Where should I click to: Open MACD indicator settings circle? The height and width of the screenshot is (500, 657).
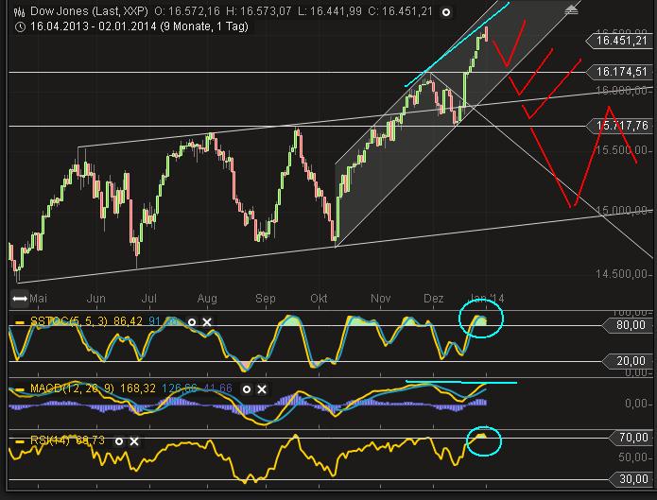pyautogui.click(x=247, y=389)
